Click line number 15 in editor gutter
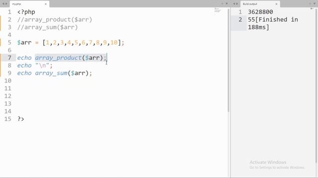Image resolution: width=318 pixels, height=178 pixels. [8, 119]
